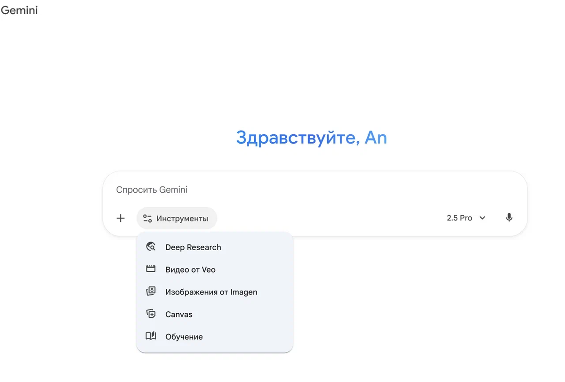Click the chevron next to 2.5 Pro
565x382 pixels.
pyautogui.click(x=482, y=218)
